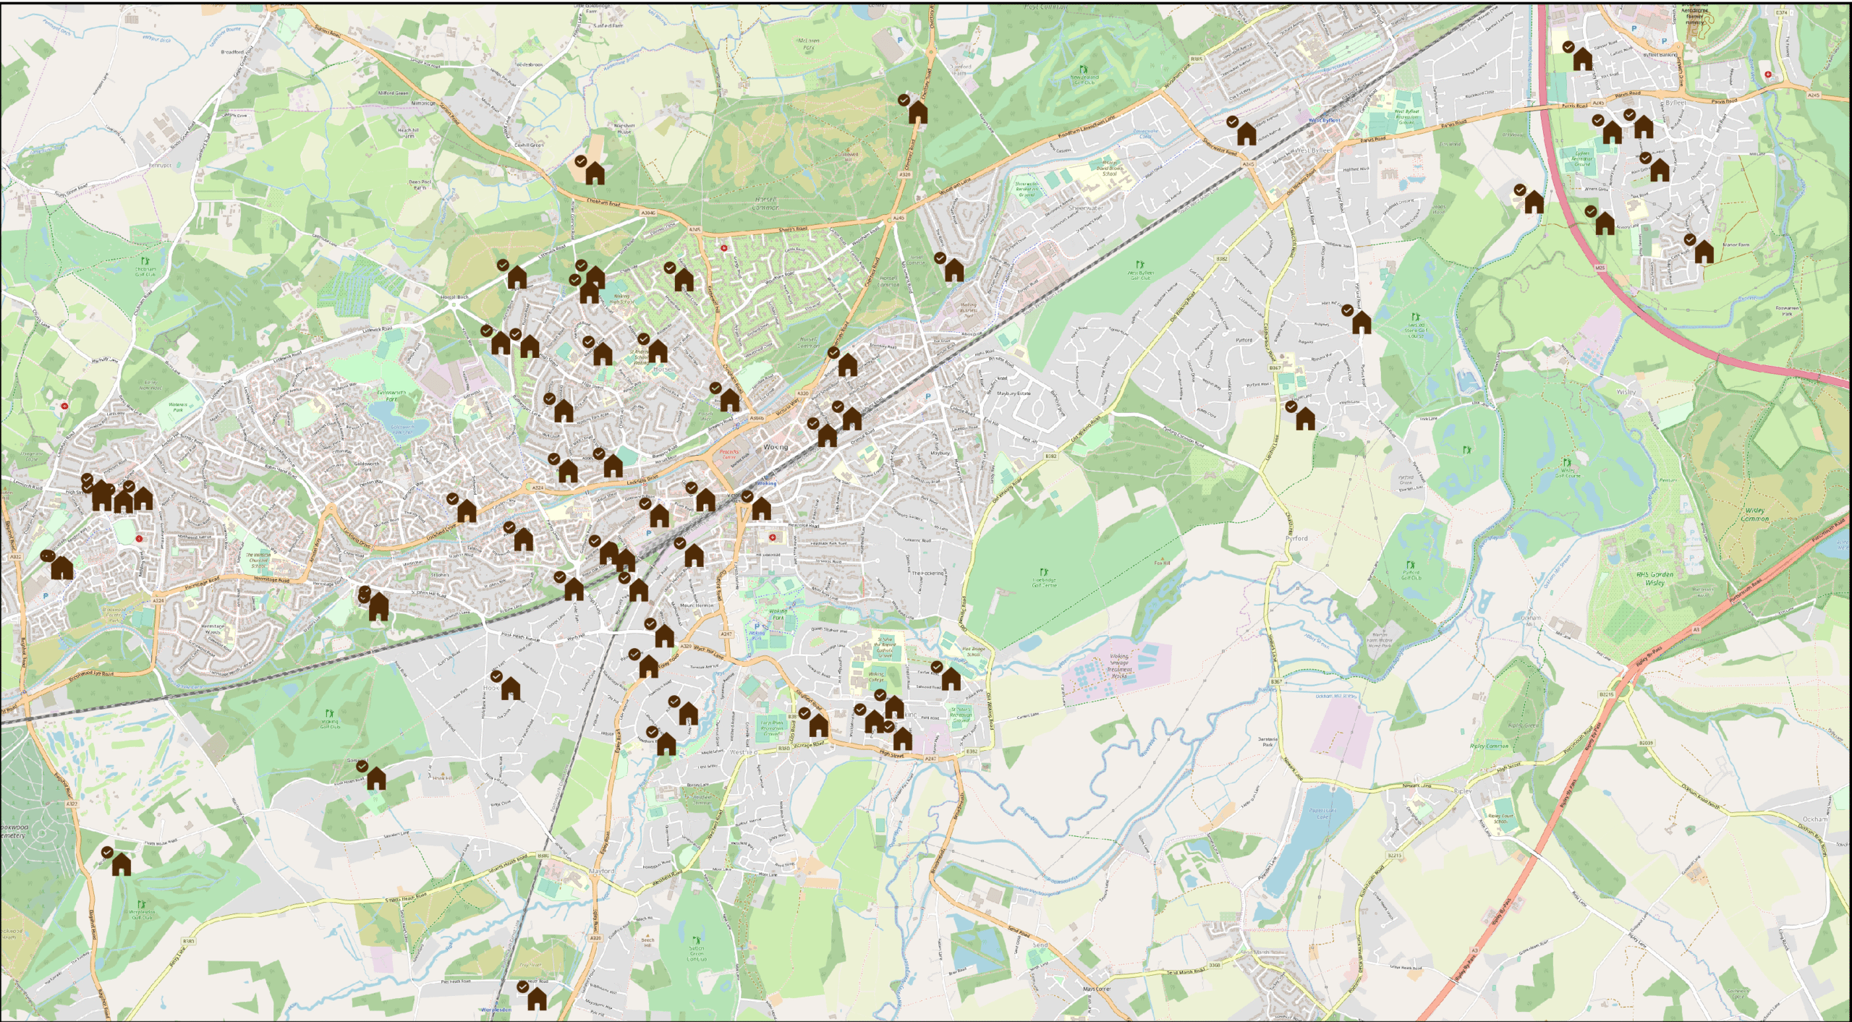This screenshot has width=1852, height=1022.
Task: Click the Horsell Birch junction label
Action: click(x=454, y=297)
